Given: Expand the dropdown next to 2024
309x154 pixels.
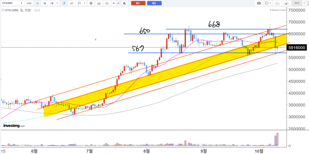Looking at the screenshot, I should (x=304, y=3).
